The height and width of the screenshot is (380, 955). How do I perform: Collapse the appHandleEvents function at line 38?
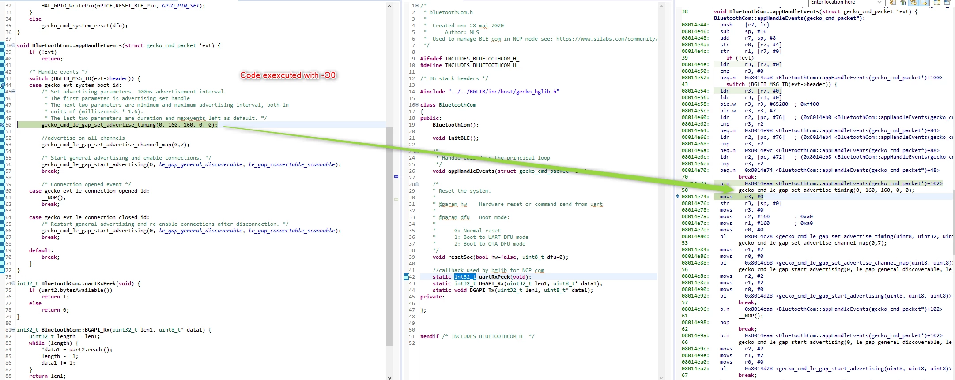pos(13,45)
